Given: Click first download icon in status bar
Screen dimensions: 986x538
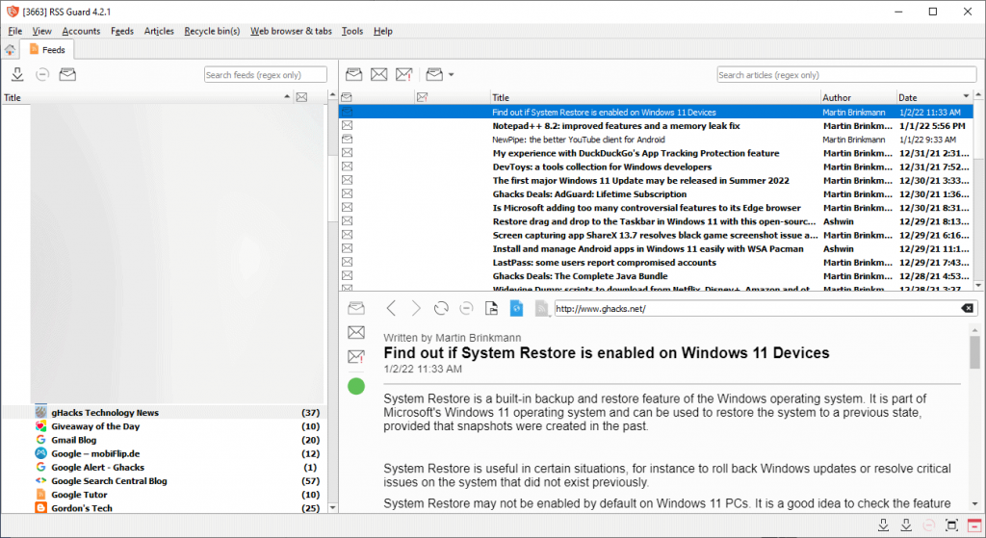Looking at the screenshot, I should click(884, 525).
